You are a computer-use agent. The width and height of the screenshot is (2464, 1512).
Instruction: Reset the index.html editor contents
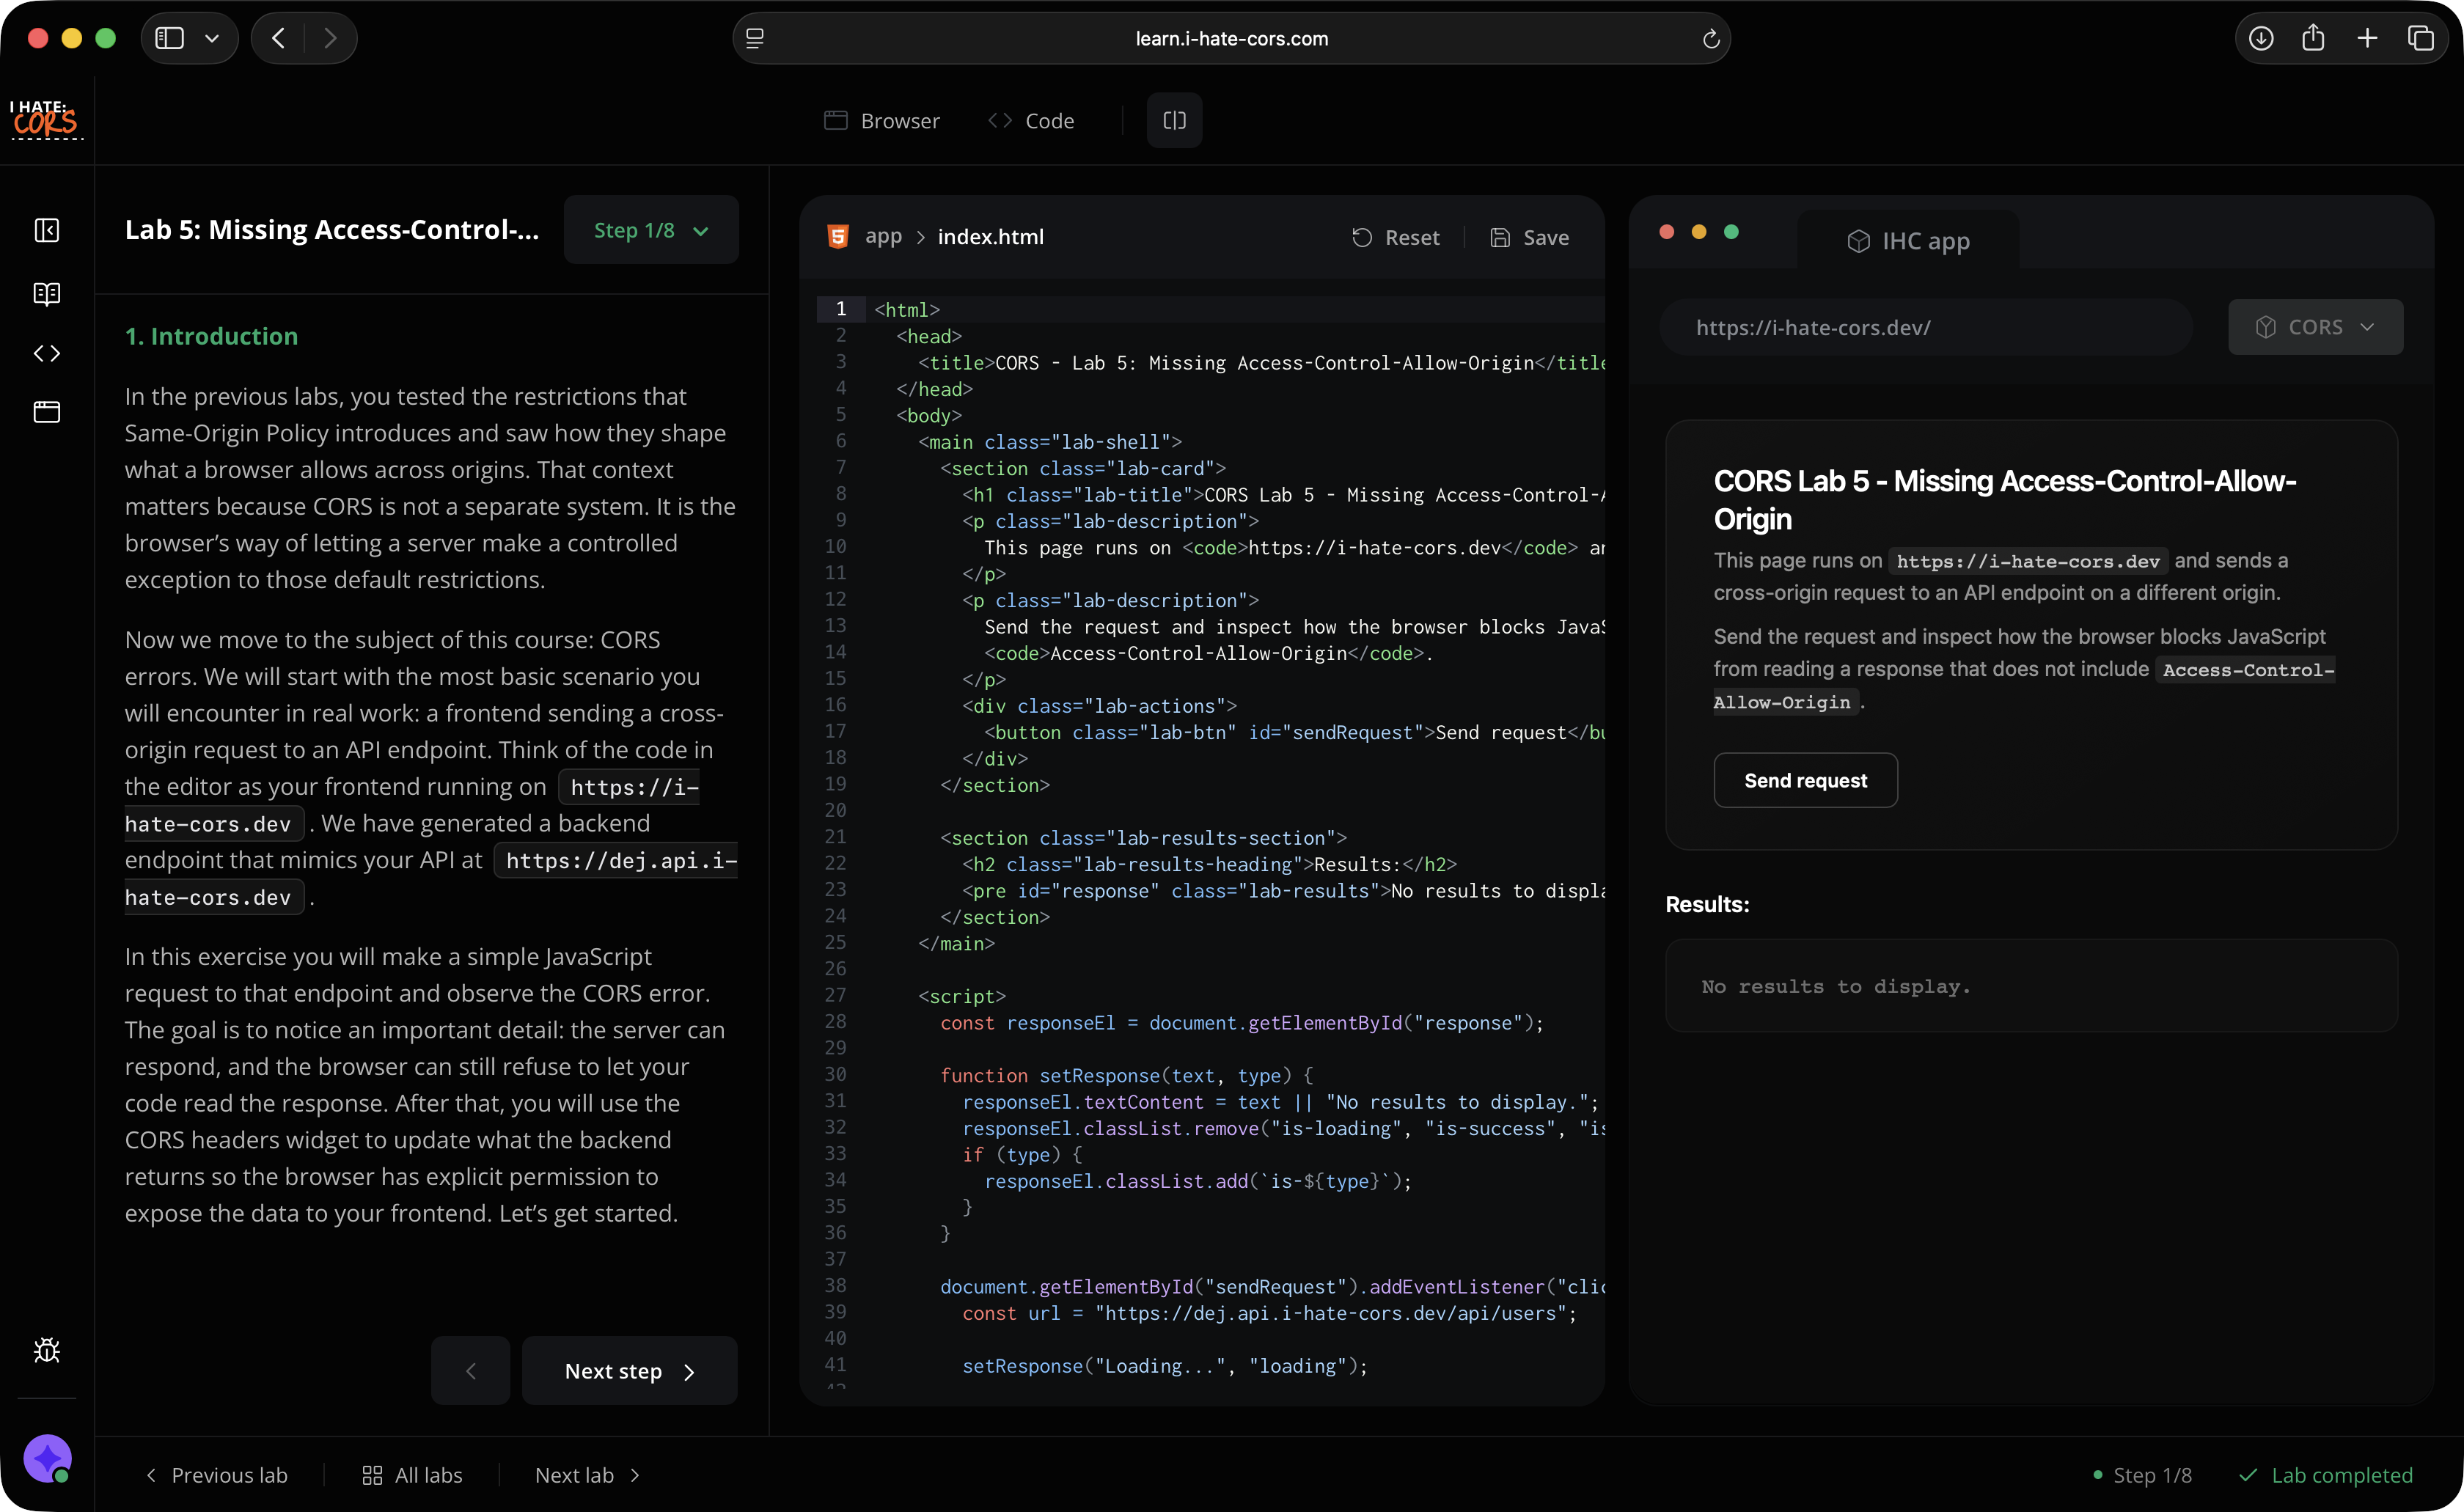pos(1396,237)
